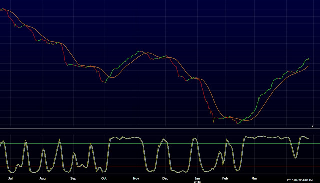Click the green upper threshold line in the oscillator

pyautogui.click(x=160, y=144)
